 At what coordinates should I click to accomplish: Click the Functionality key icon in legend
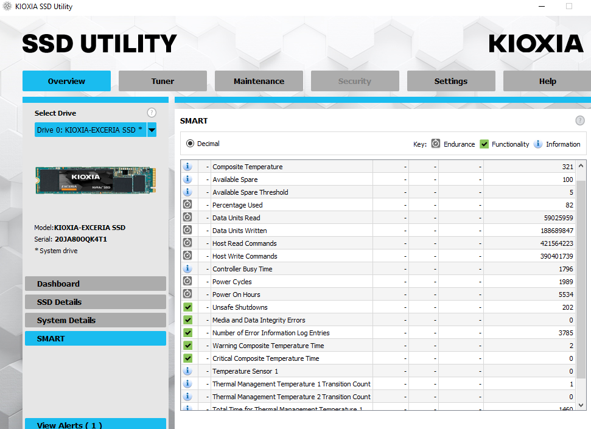pyautogui.click(x=484, y=144)
